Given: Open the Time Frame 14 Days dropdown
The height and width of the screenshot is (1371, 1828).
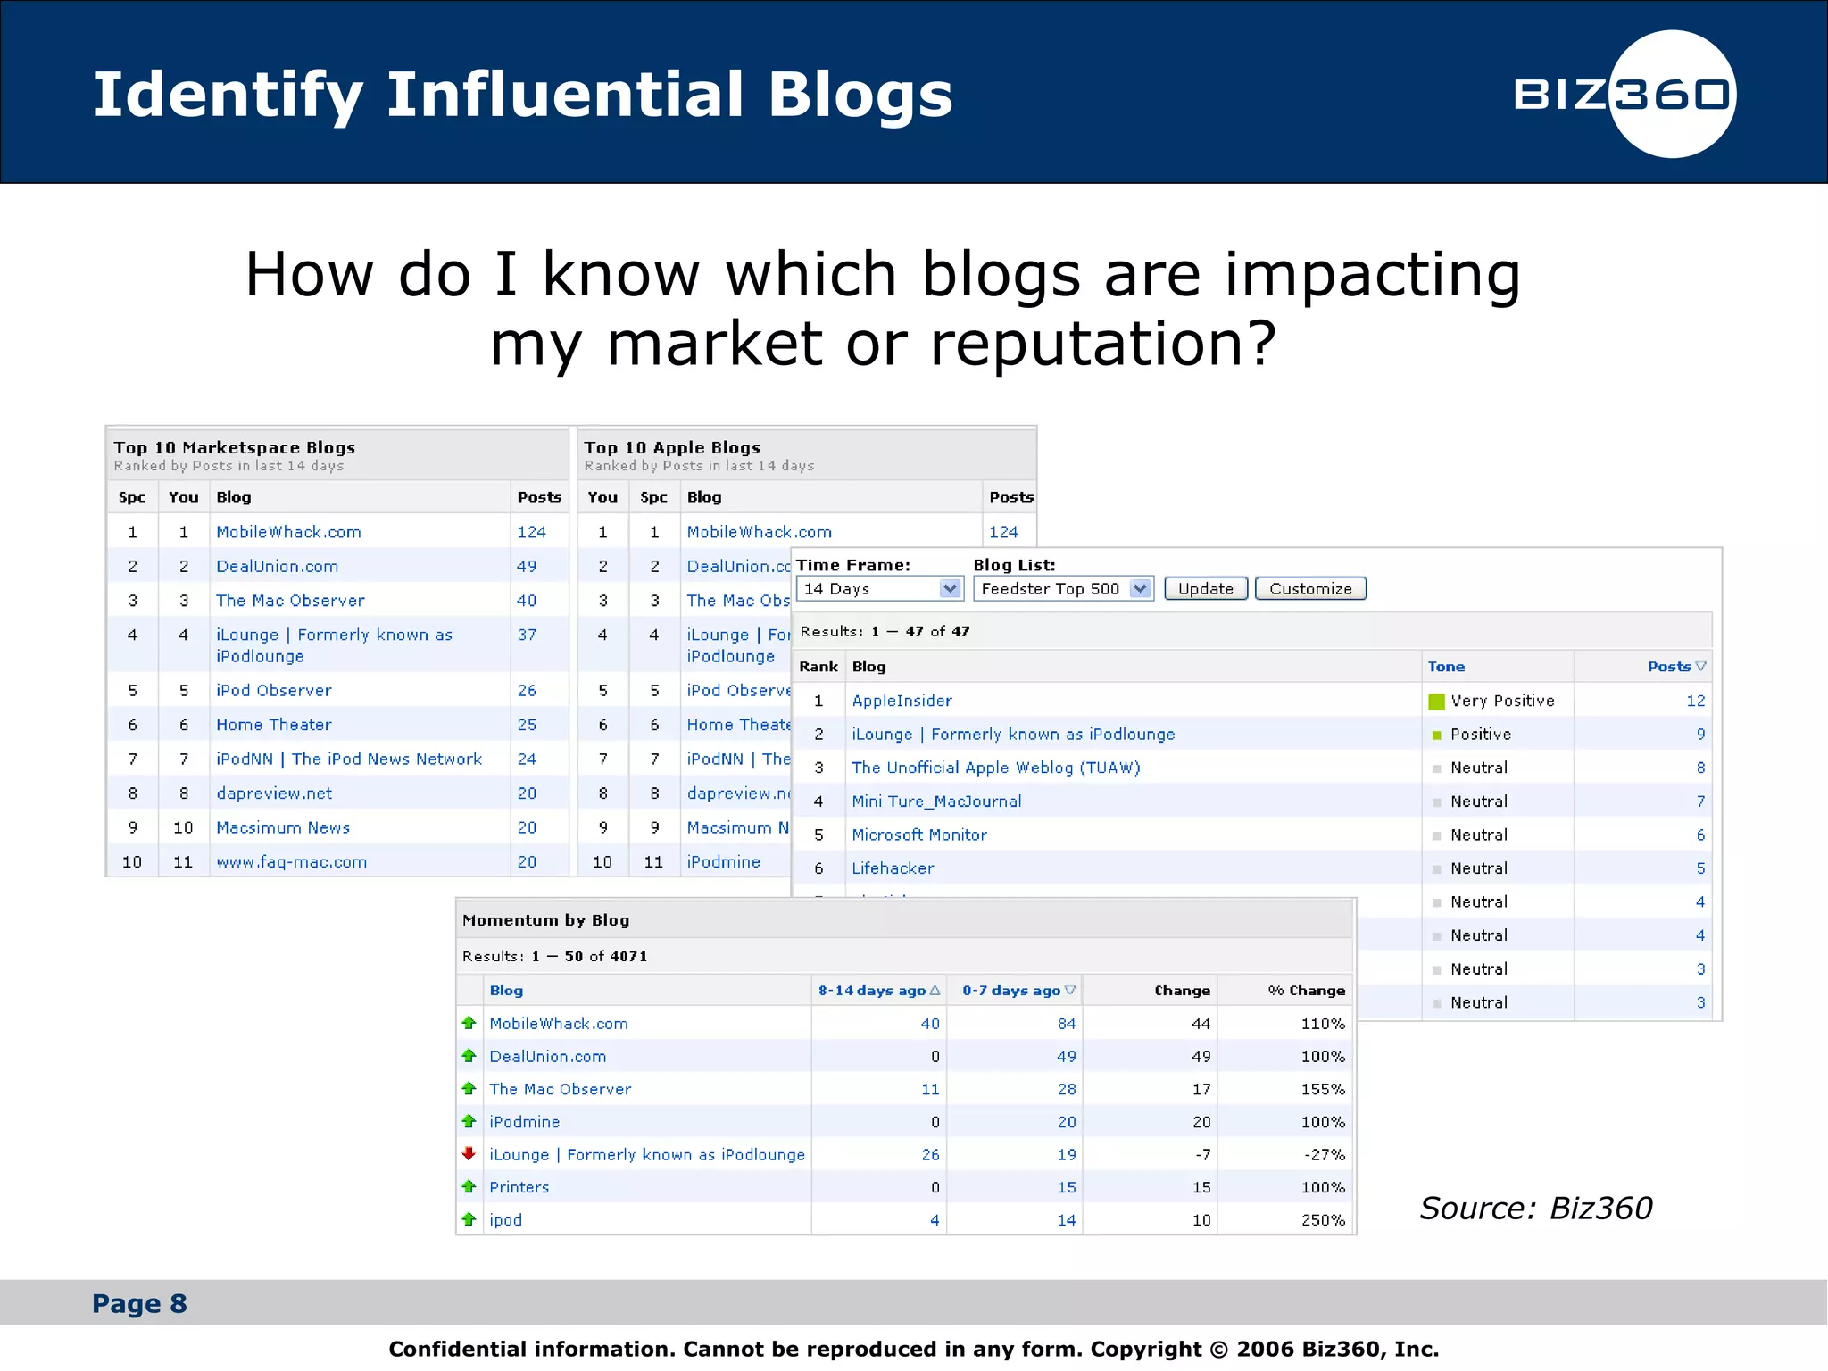Looking at the screenshot, I should click(879, 589).
